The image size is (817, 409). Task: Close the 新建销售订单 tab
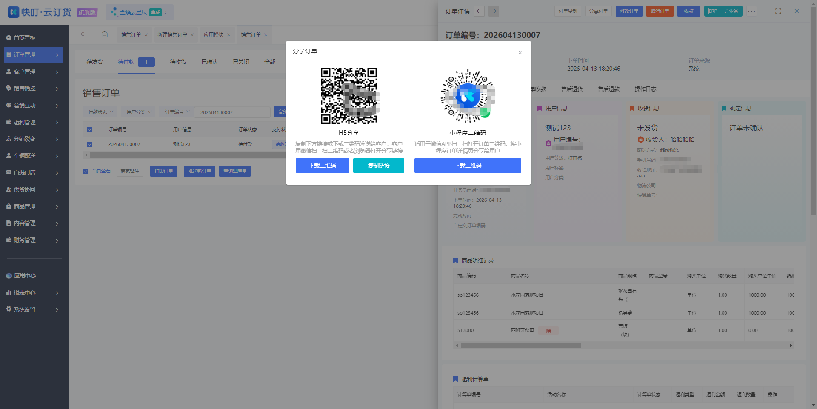(x=192, y=35)
